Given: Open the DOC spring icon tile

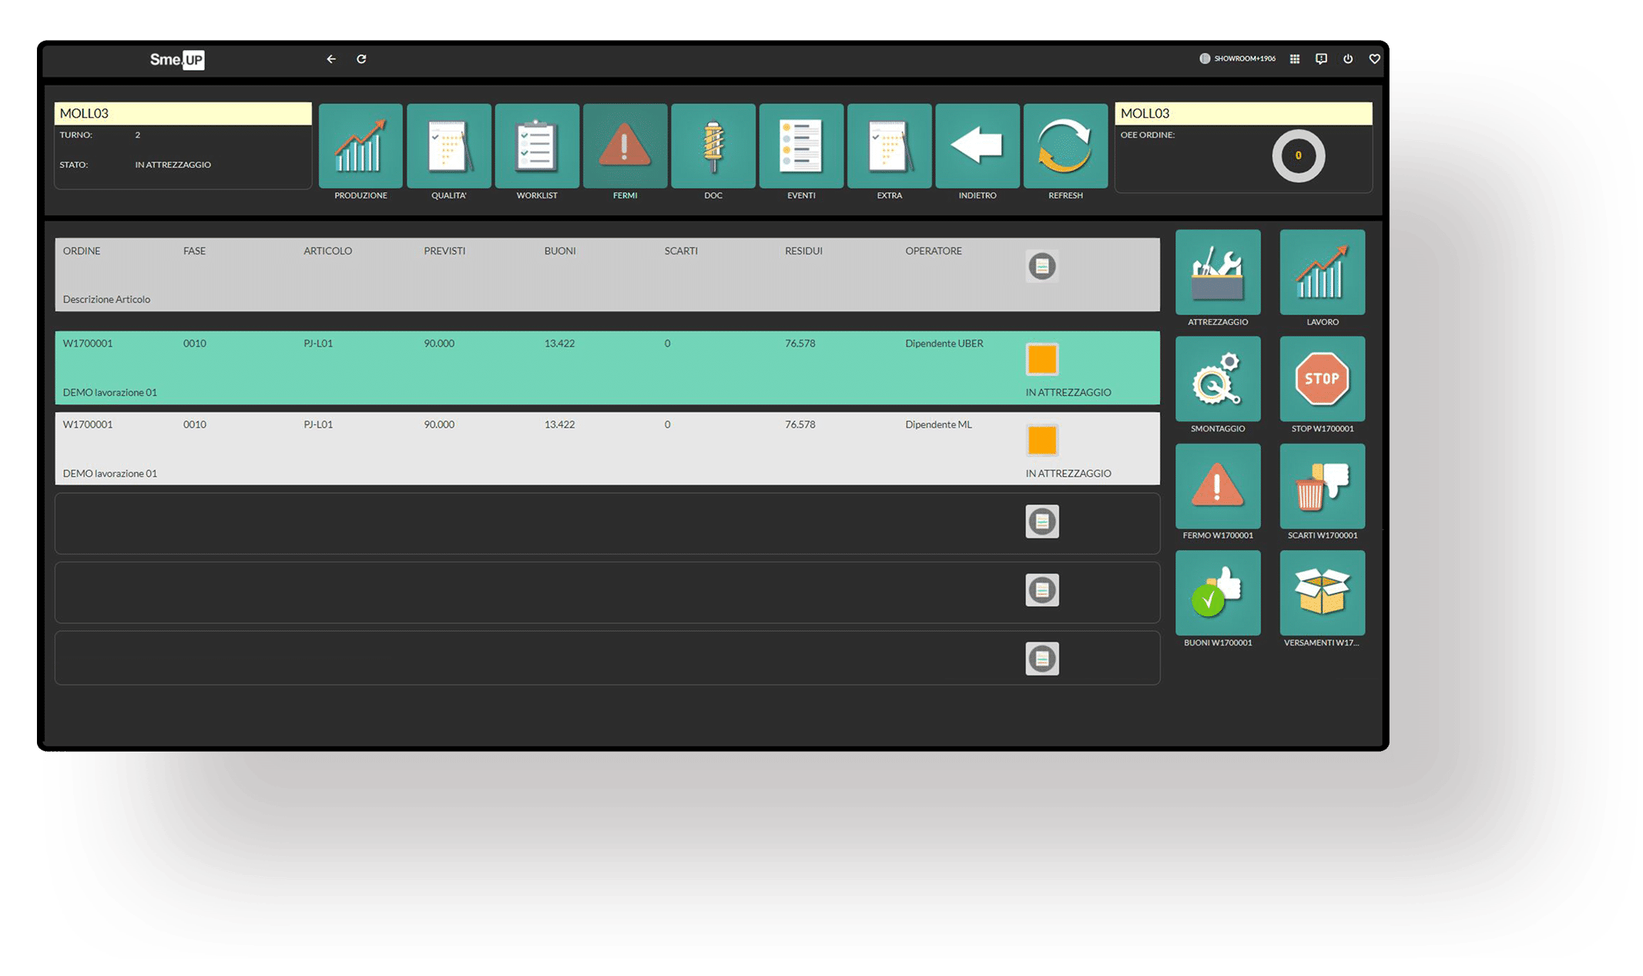Looking at the screenshot, I should [x=713, y=146].
